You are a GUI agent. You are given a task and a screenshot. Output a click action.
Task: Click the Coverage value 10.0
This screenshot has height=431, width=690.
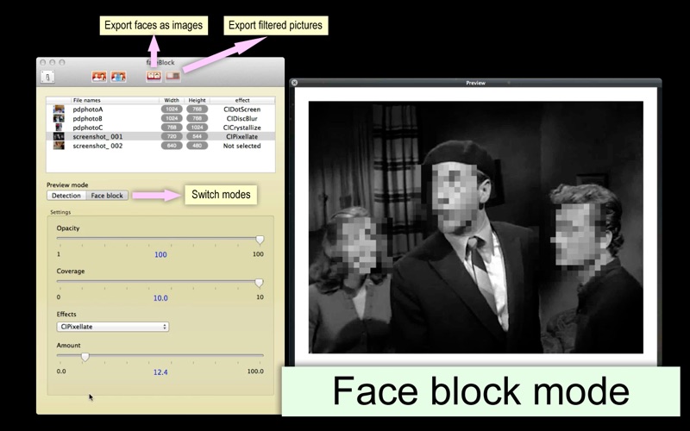point(160,298)
